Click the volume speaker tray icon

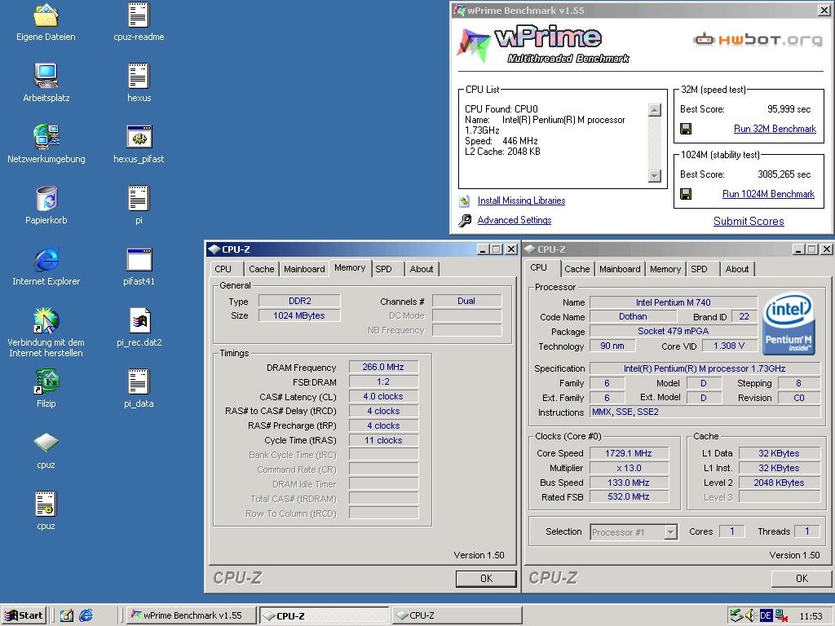pos(750,615)
